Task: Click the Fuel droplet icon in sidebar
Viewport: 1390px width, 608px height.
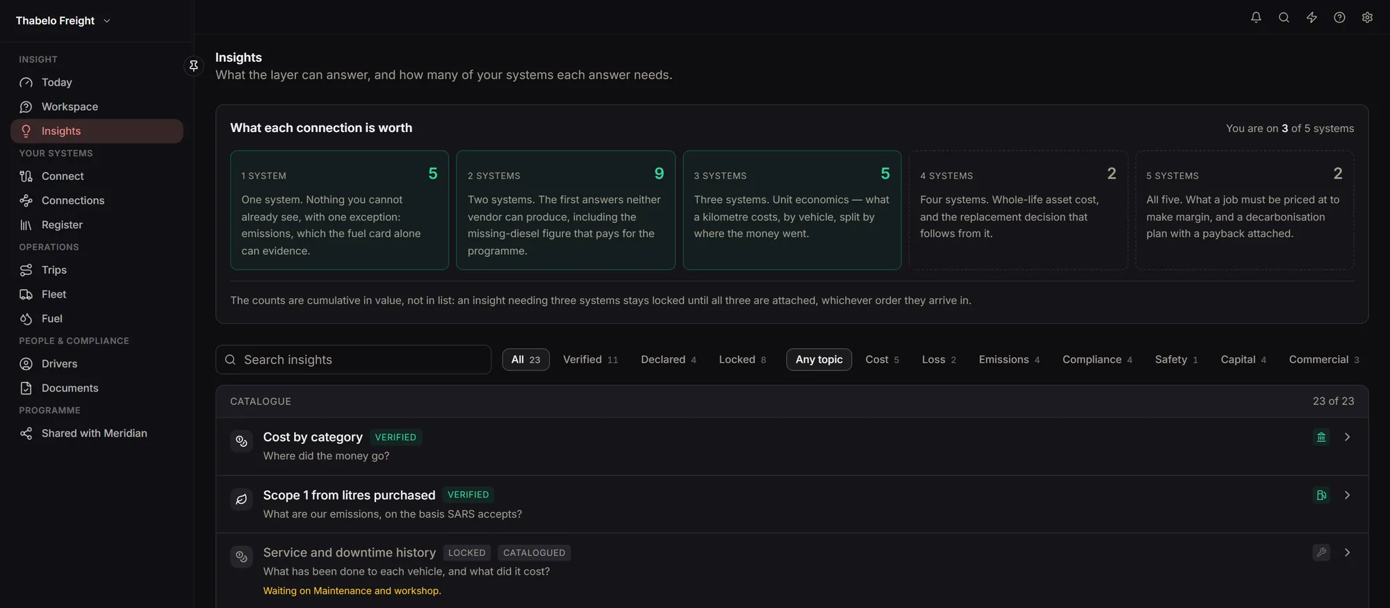Action: coord(26,319)
